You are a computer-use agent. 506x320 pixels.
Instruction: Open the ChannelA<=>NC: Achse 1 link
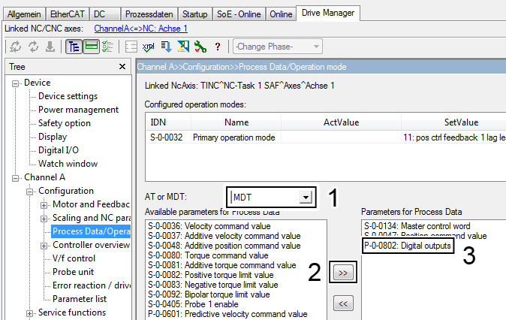(x=140, y=29)
